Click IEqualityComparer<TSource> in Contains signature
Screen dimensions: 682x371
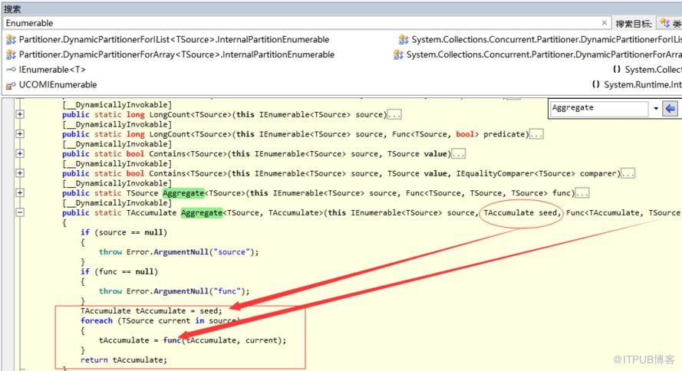pos(516,173)
